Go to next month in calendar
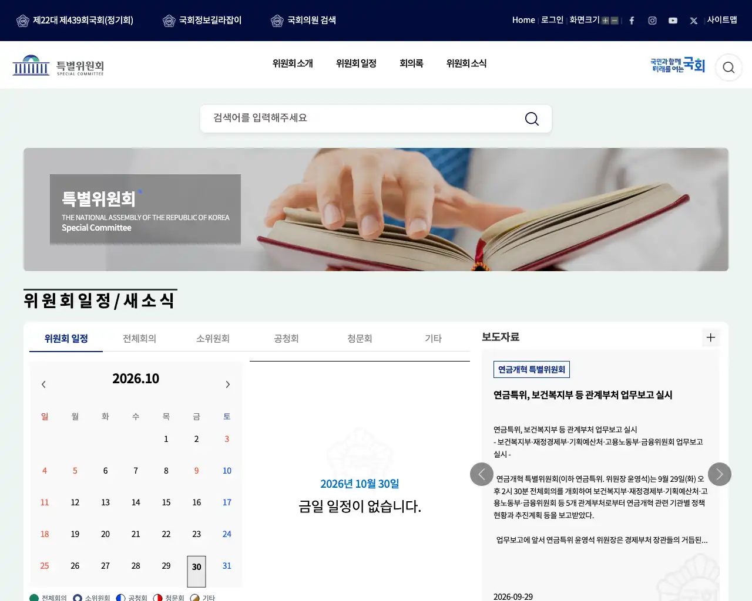Screen dimensions: 752x601 [x=228, y=384]
